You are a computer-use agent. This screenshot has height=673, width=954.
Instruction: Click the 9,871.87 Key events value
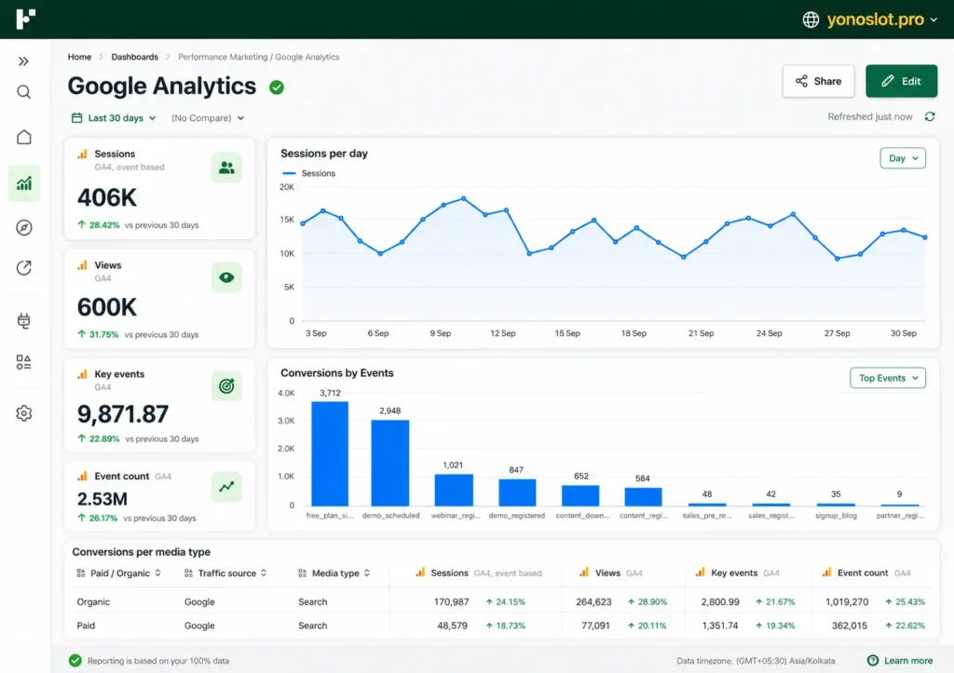(x=123, y=414)
